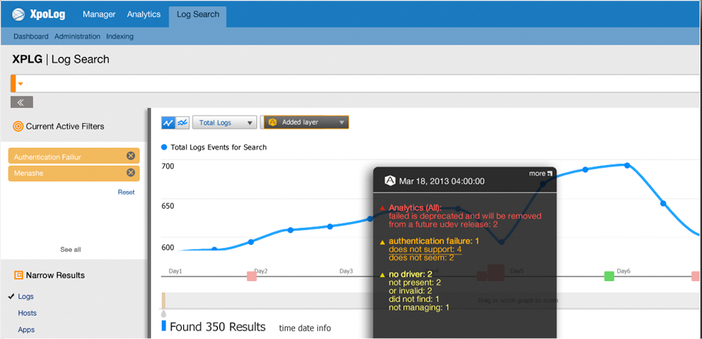702x339 pixels.
Task: Click the Narrow Results icon
Action: (x=18, y=275)
